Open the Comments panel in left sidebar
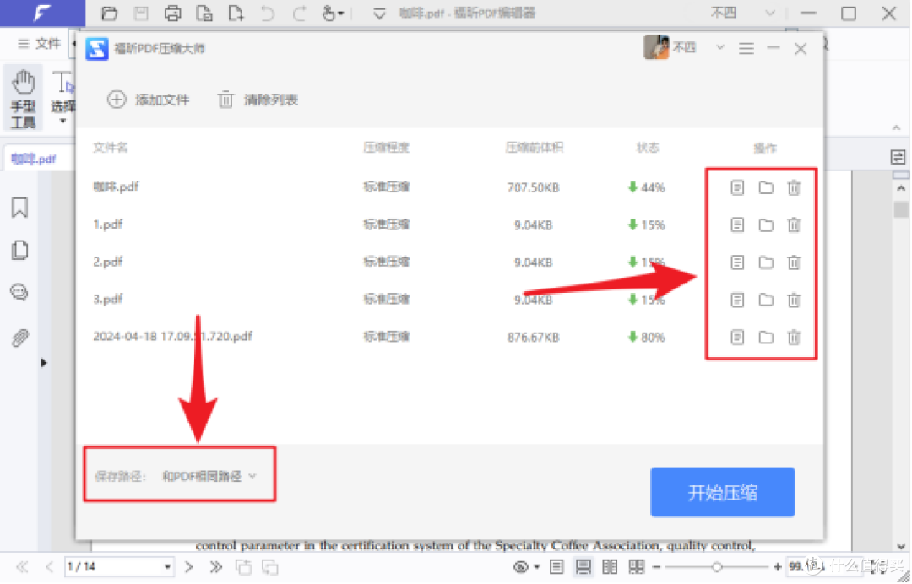This screenshot has height=584, width=912. tap(19, 292)
